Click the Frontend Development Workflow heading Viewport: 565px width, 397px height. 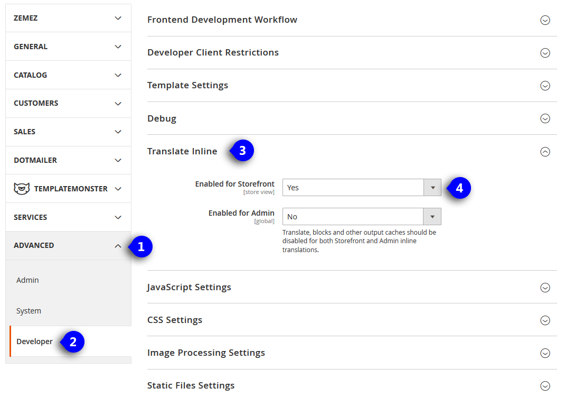pos(222,20)
